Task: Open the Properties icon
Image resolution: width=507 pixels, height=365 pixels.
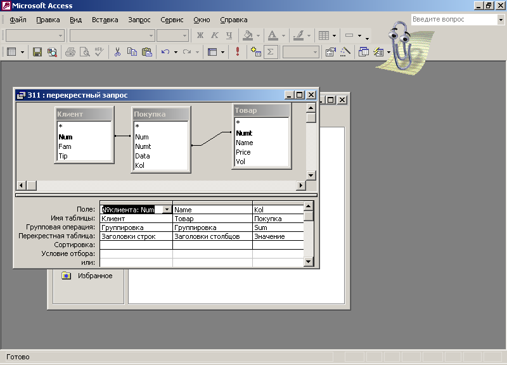Action: click(x=330, y=52)
